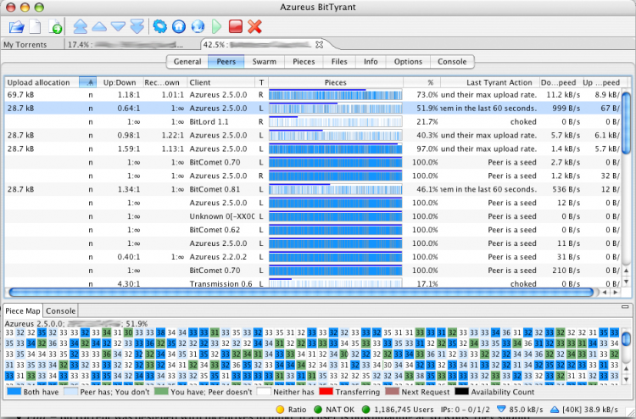Click the Next Request legend swatch
Screen dimensions: 636x419
click(x=393, y=392)
